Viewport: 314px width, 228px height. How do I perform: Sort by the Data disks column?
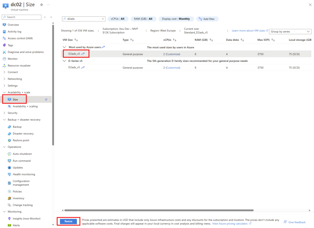pos(235,40)
